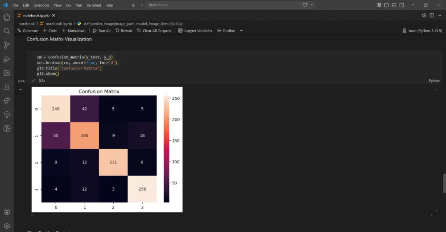The image size is (446, 232).
Task: Split the editor to the right
Action: (x=432, y=15)
